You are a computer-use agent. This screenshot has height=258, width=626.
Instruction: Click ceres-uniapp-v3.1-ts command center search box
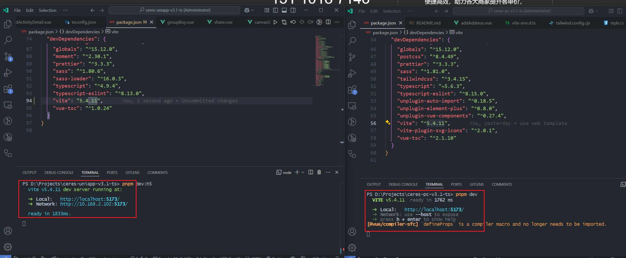174,10
